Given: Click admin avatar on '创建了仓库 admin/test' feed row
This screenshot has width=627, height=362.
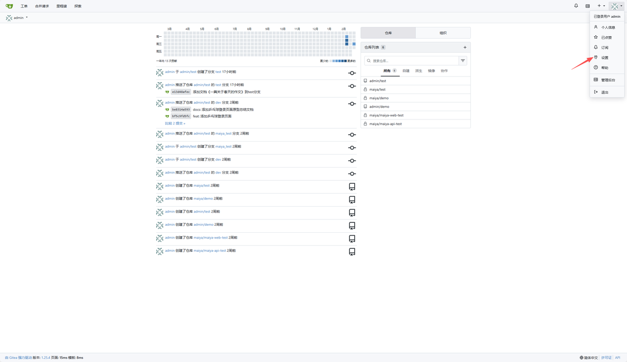Looking at the screenshot, I should point(160,212).
